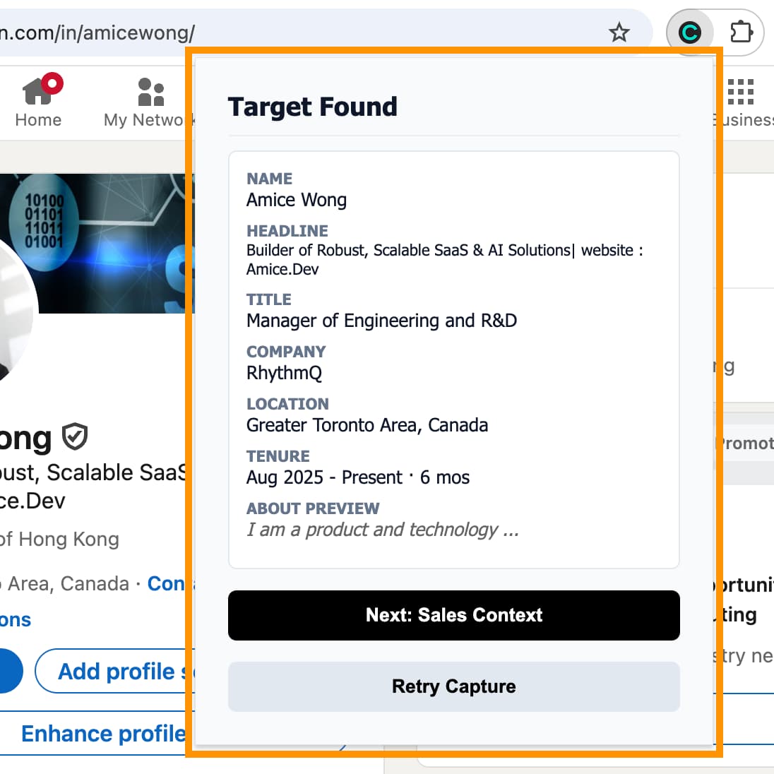Open the My Network page

pos(146,102)
